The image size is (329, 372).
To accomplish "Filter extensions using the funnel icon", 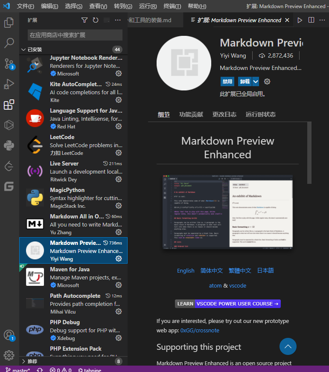I will tap(84, 20).
